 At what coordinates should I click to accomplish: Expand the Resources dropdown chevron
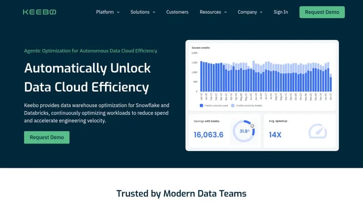point(225,12)
